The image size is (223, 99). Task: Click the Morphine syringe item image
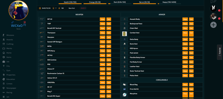tap(124, 95)
